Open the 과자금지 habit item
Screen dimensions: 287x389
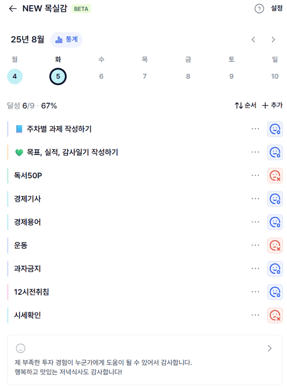27,269
